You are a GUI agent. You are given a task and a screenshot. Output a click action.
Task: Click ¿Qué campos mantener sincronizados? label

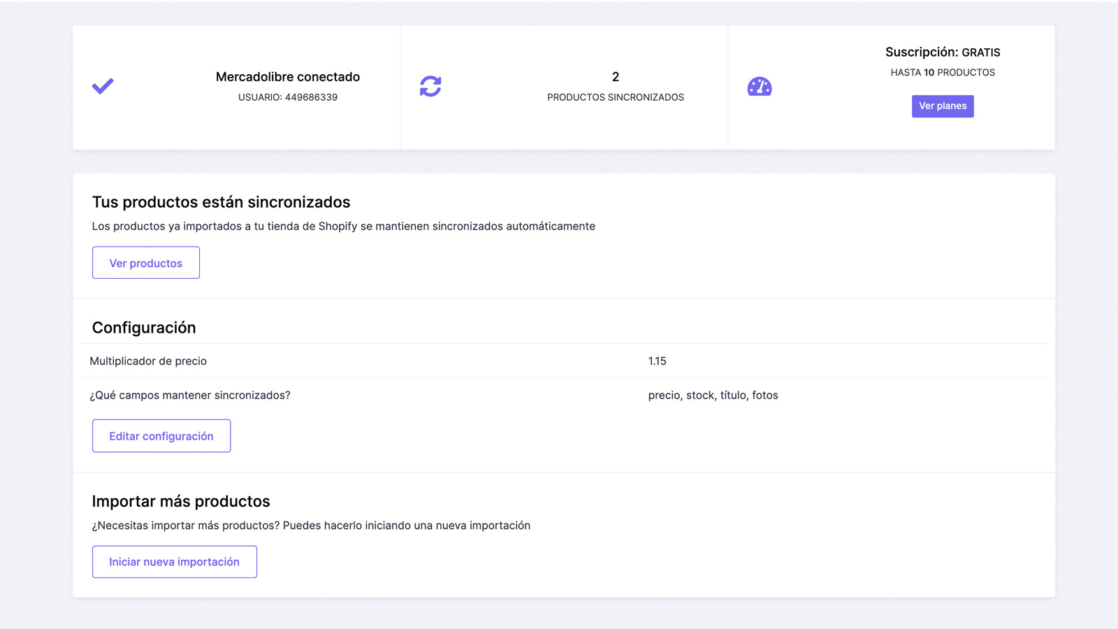click(x=190, y=396)
